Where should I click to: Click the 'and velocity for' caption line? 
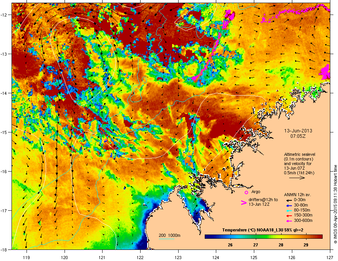click(x=297, y=164)
